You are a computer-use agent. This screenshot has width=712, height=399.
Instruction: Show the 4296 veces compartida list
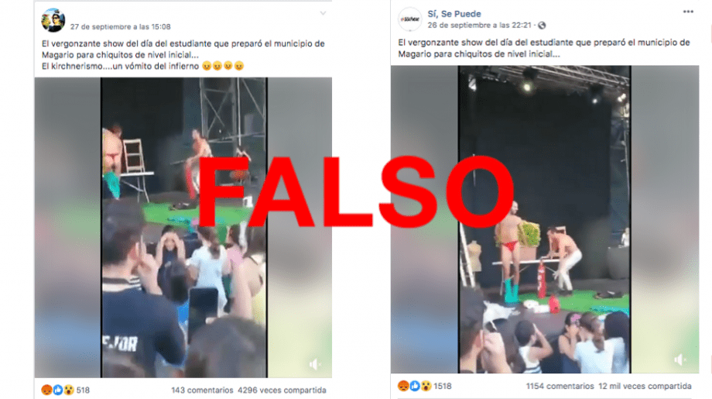282,390
